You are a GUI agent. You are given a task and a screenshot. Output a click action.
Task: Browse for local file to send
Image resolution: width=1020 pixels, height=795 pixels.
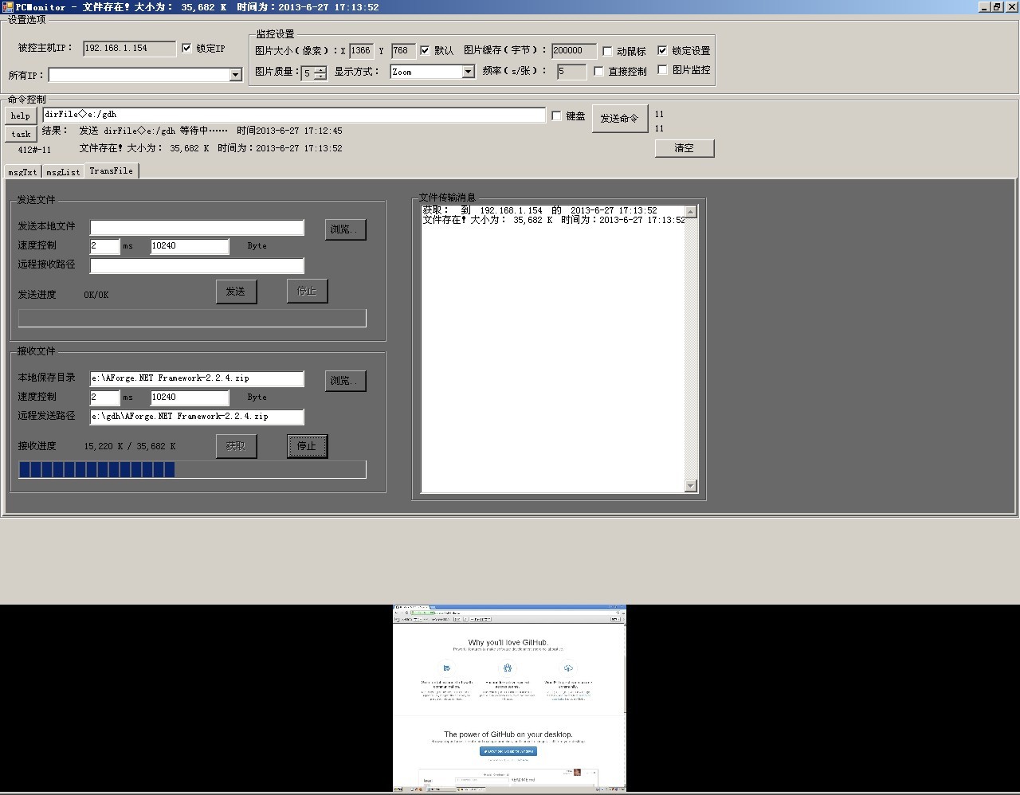345,229
